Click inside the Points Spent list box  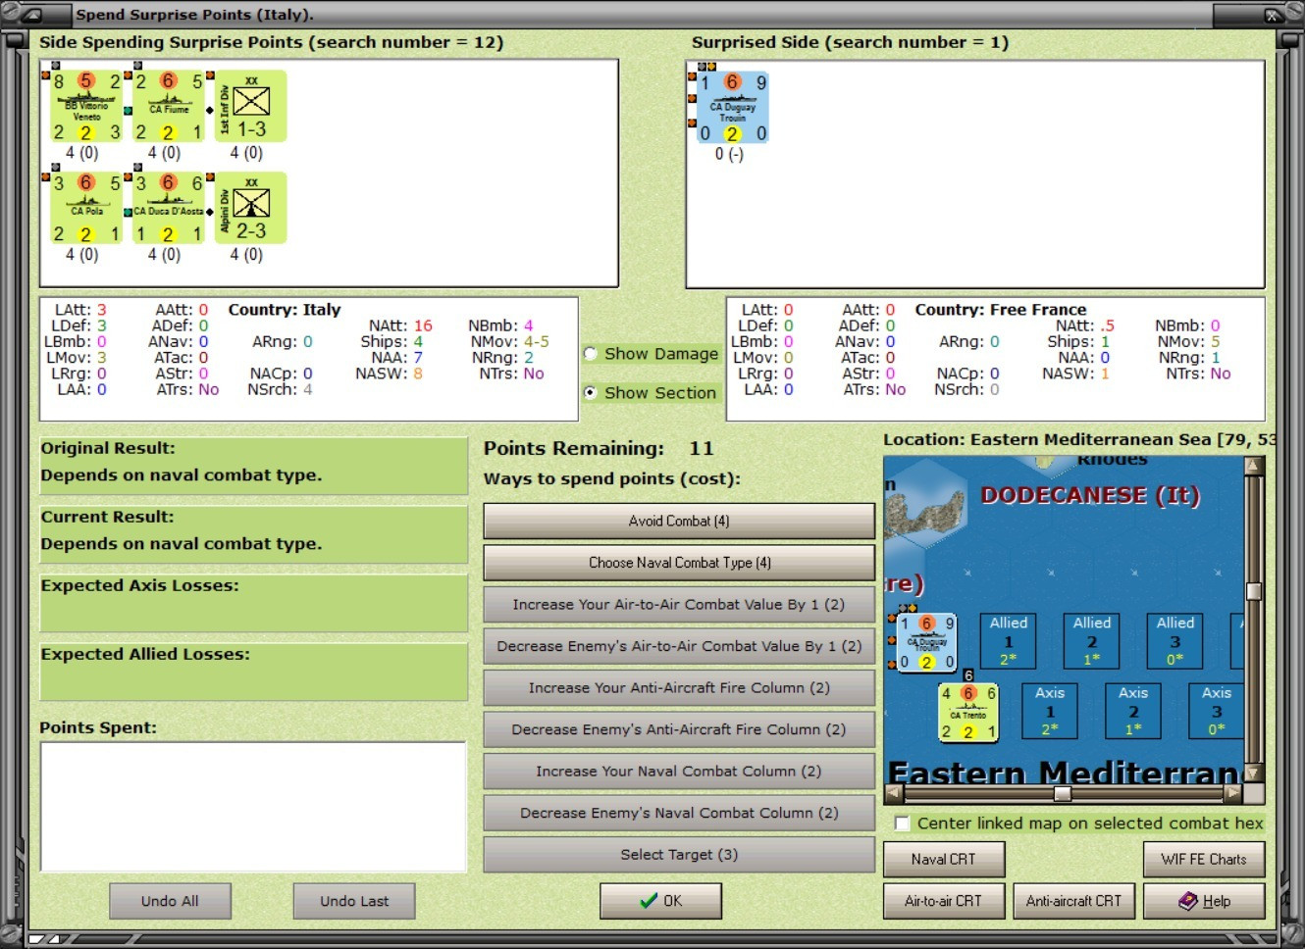click(x=253, y=807)
